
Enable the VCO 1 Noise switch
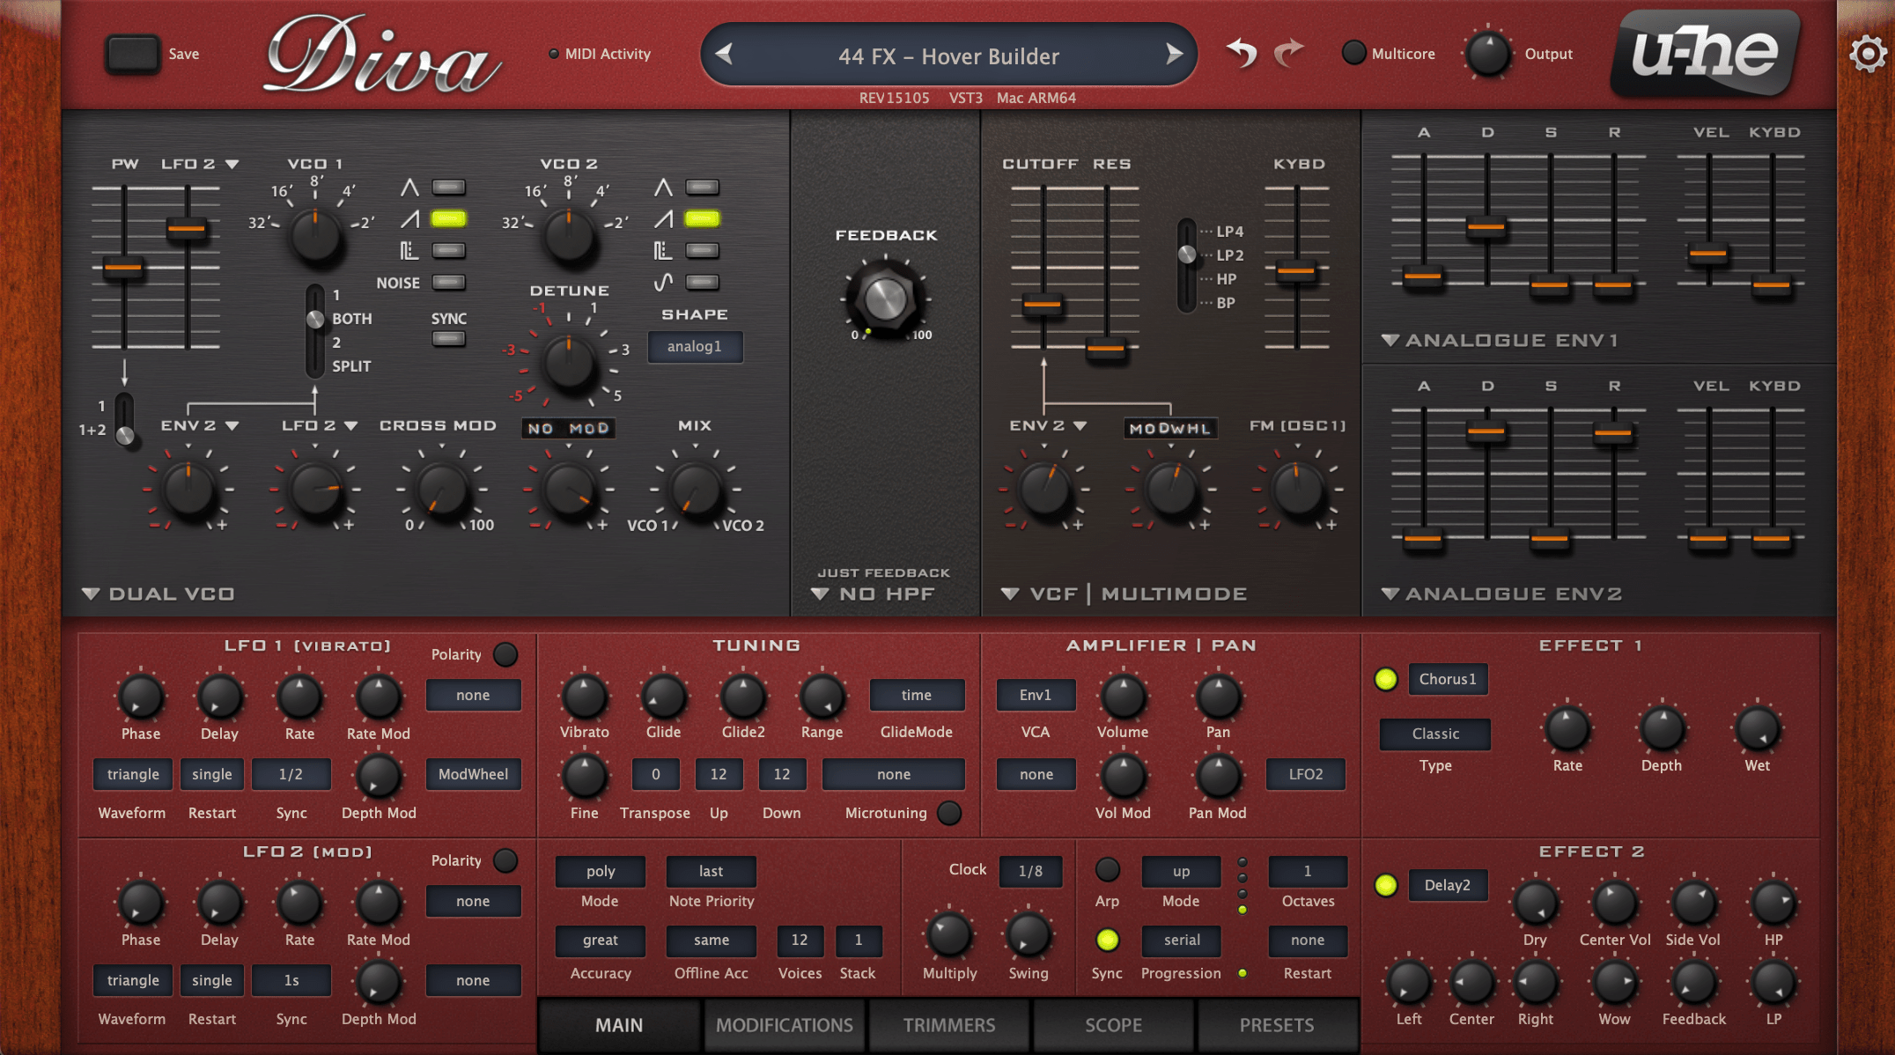(448, 283)
